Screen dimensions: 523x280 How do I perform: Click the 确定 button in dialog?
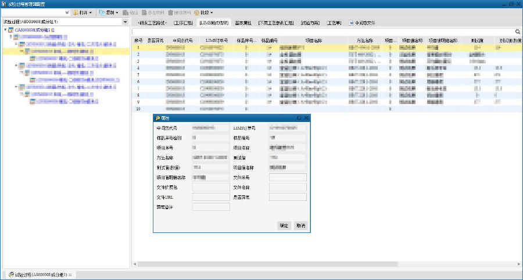pyautogui.click(x=284, y=225)
